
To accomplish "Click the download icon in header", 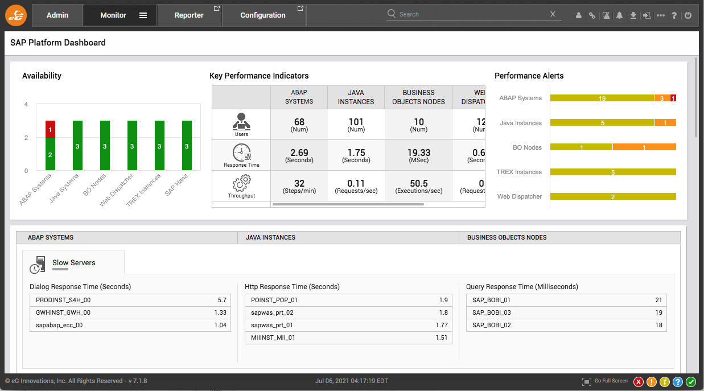I will coord(633,16).
